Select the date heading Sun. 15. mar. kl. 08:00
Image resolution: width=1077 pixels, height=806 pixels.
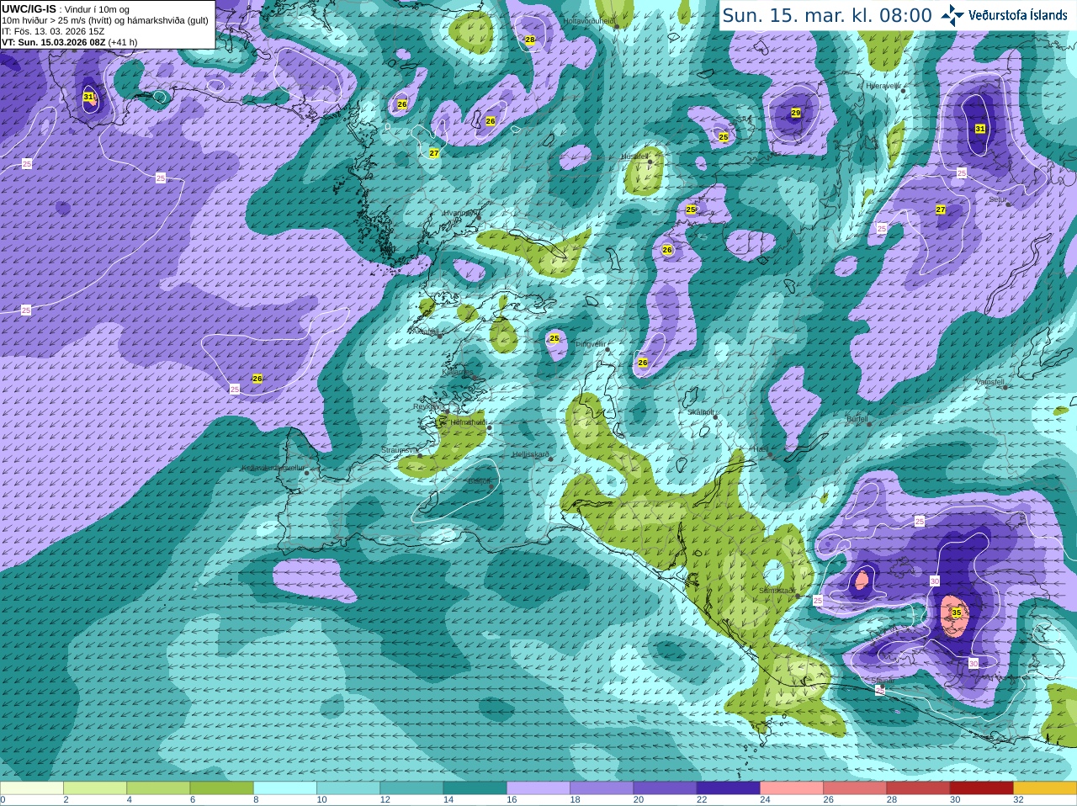click(x=827, y=15)
